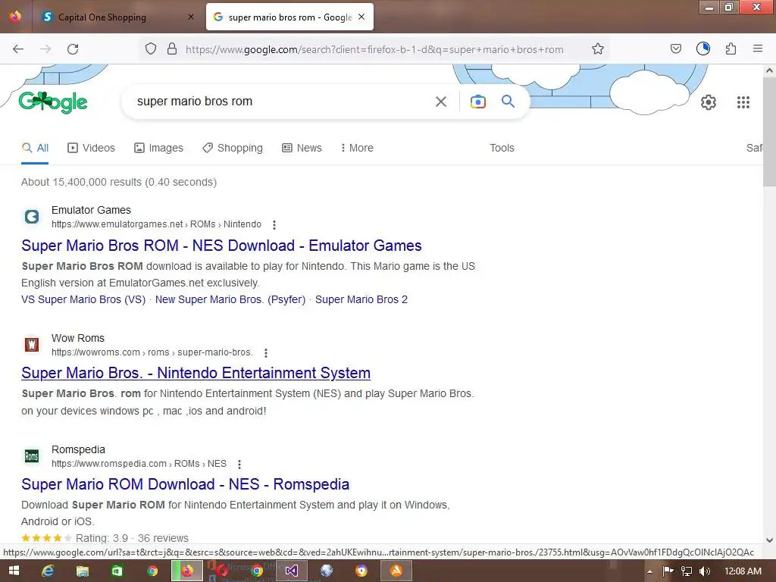Image resolution: width=776 pixels, height=582 pixels.
Task: Open the Firefox hamburger menu
Action: (x=758, y=48)
